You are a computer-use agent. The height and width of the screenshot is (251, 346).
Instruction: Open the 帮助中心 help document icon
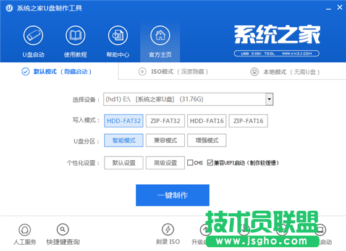pos(118,35)
